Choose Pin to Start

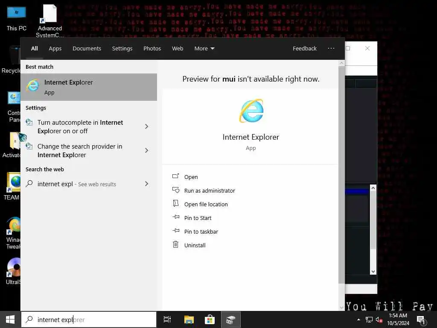tap(198, 218)
